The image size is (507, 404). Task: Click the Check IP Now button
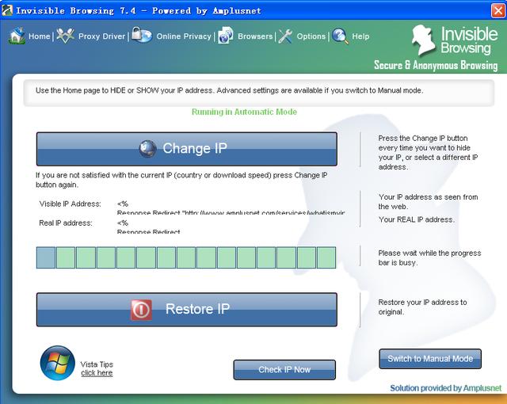[284, 370]
